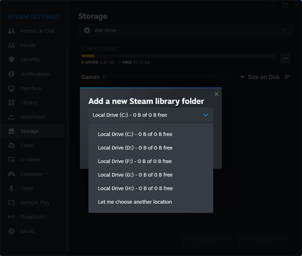Screen dimensions: 302x256
Task: Click the Cloud sync icon
Action: point(11,145)
